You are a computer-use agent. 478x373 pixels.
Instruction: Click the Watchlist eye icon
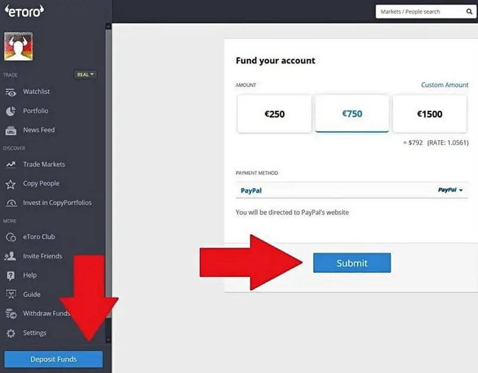tap(11, 93)
